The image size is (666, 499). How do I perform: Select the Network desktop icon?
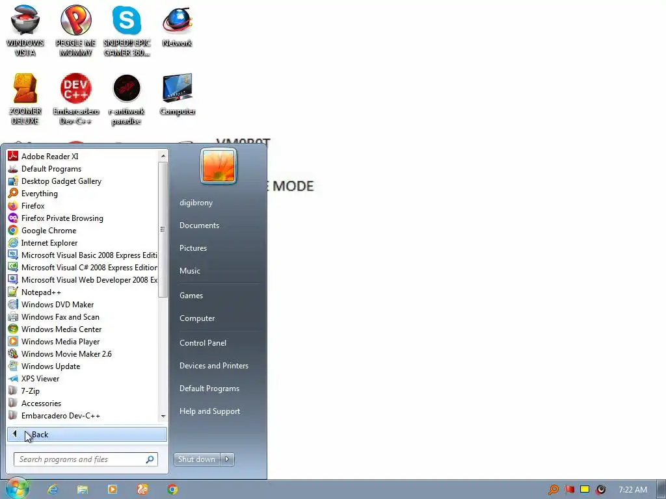pos(177,26)
